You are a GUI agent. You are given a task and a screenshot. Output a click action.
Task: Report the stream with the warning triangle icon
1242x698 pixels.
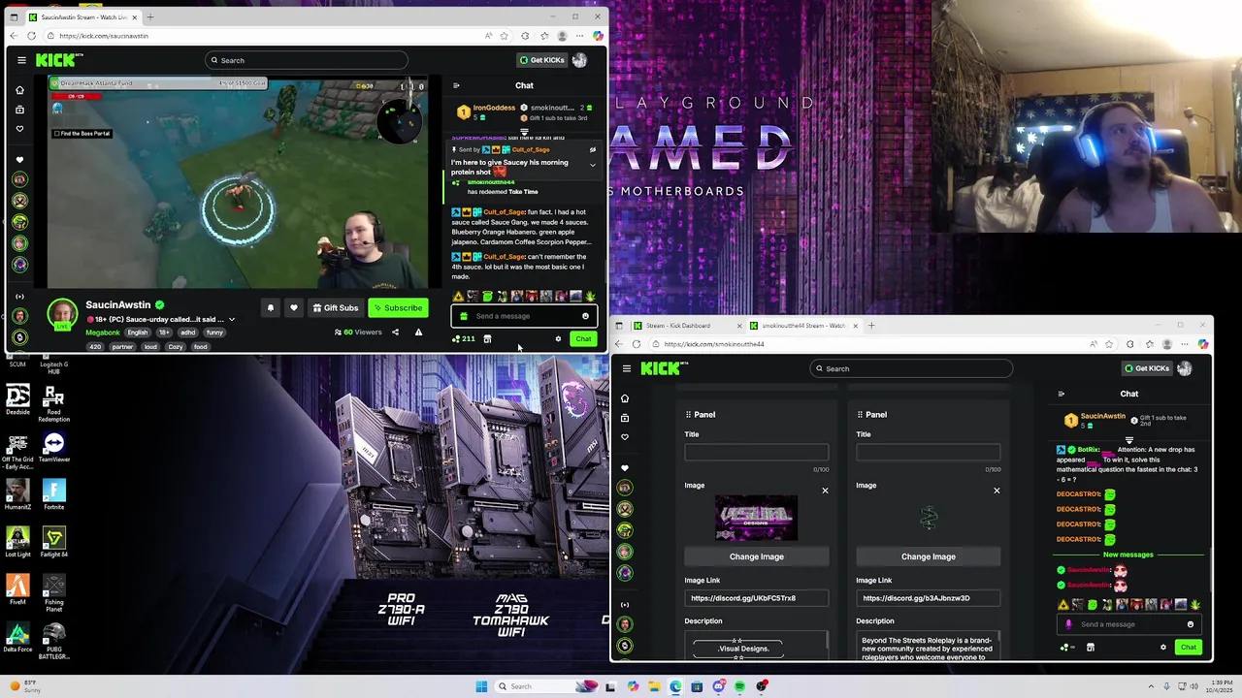[418, 333]
